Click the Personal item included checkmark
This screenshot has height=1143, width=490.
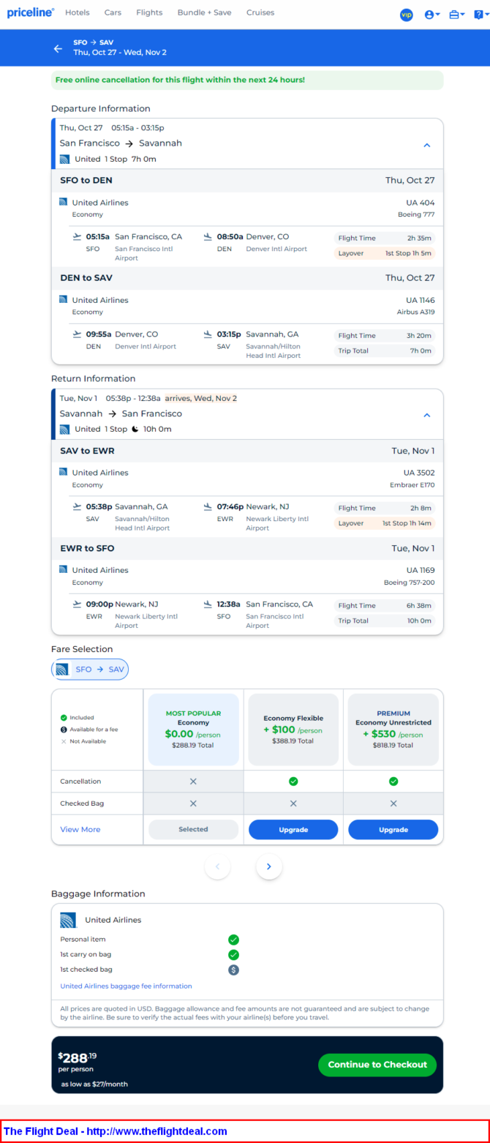click(x=233, y=940)
